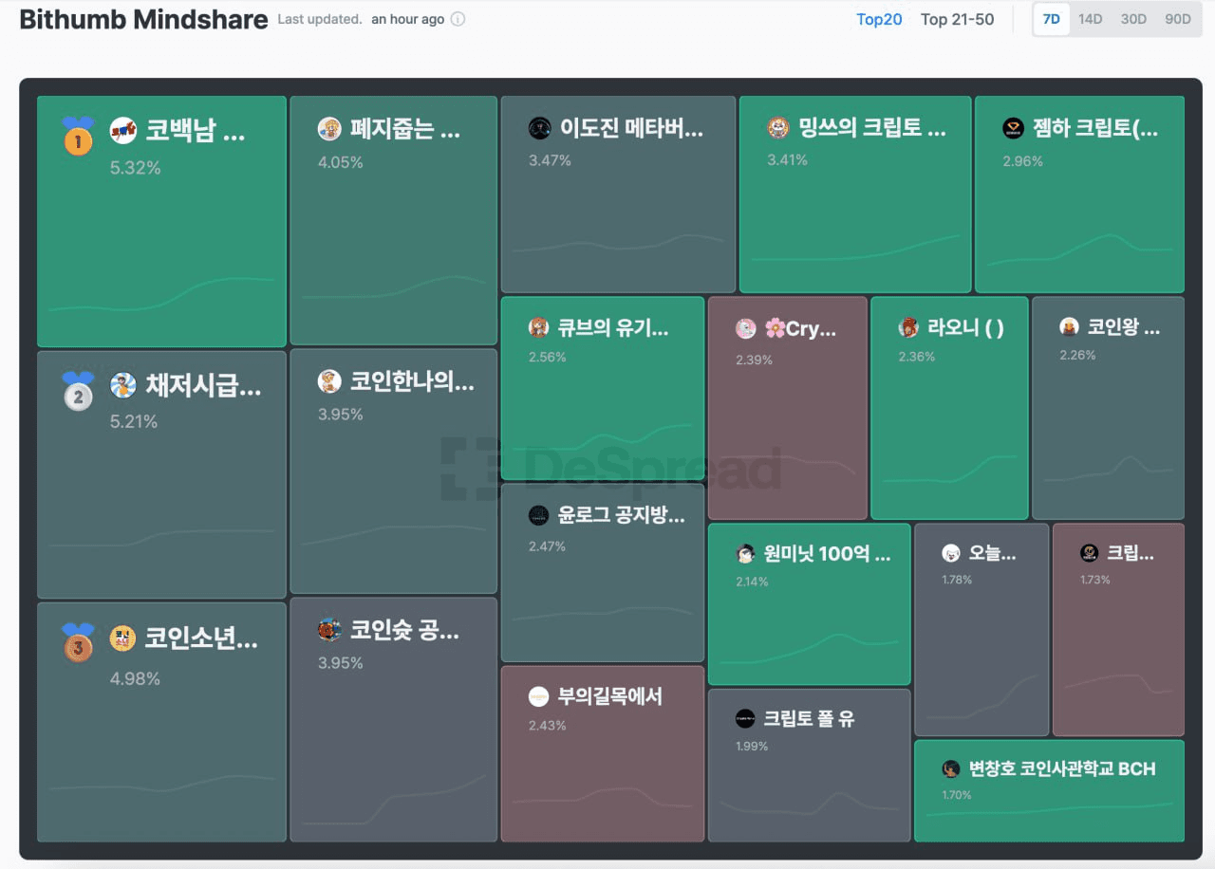Click the info icon beside last updated

pyautogui.click(x=458, y=19)
